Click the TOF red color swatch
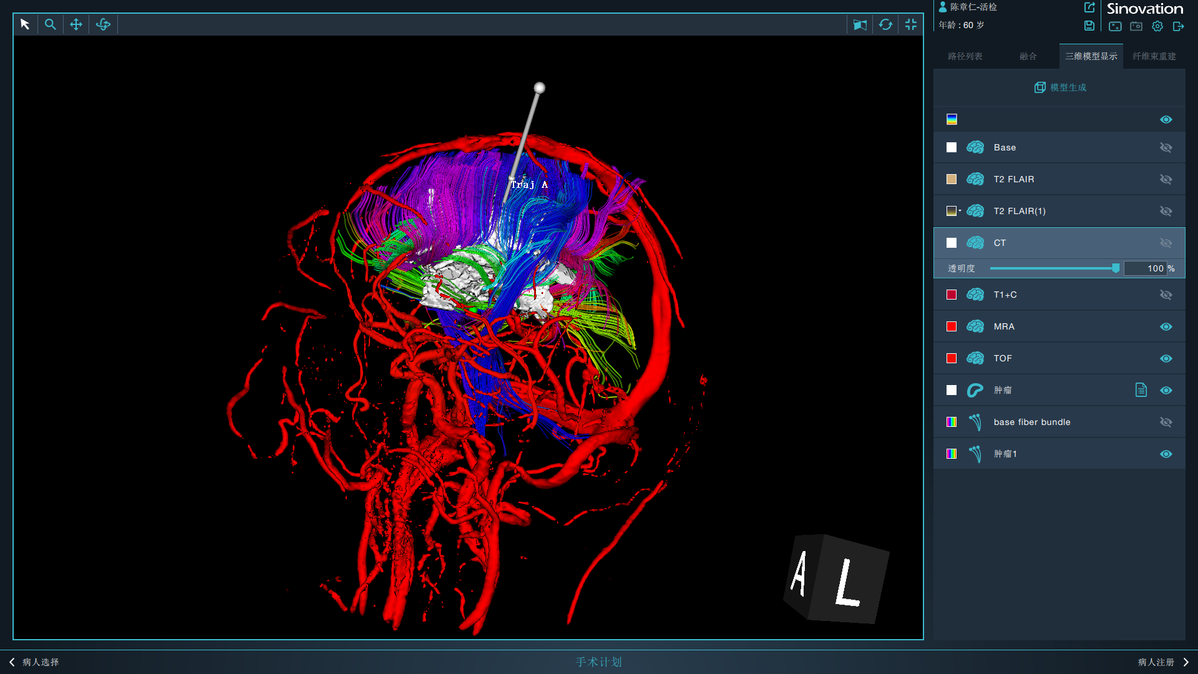 (x=952, y=358)
